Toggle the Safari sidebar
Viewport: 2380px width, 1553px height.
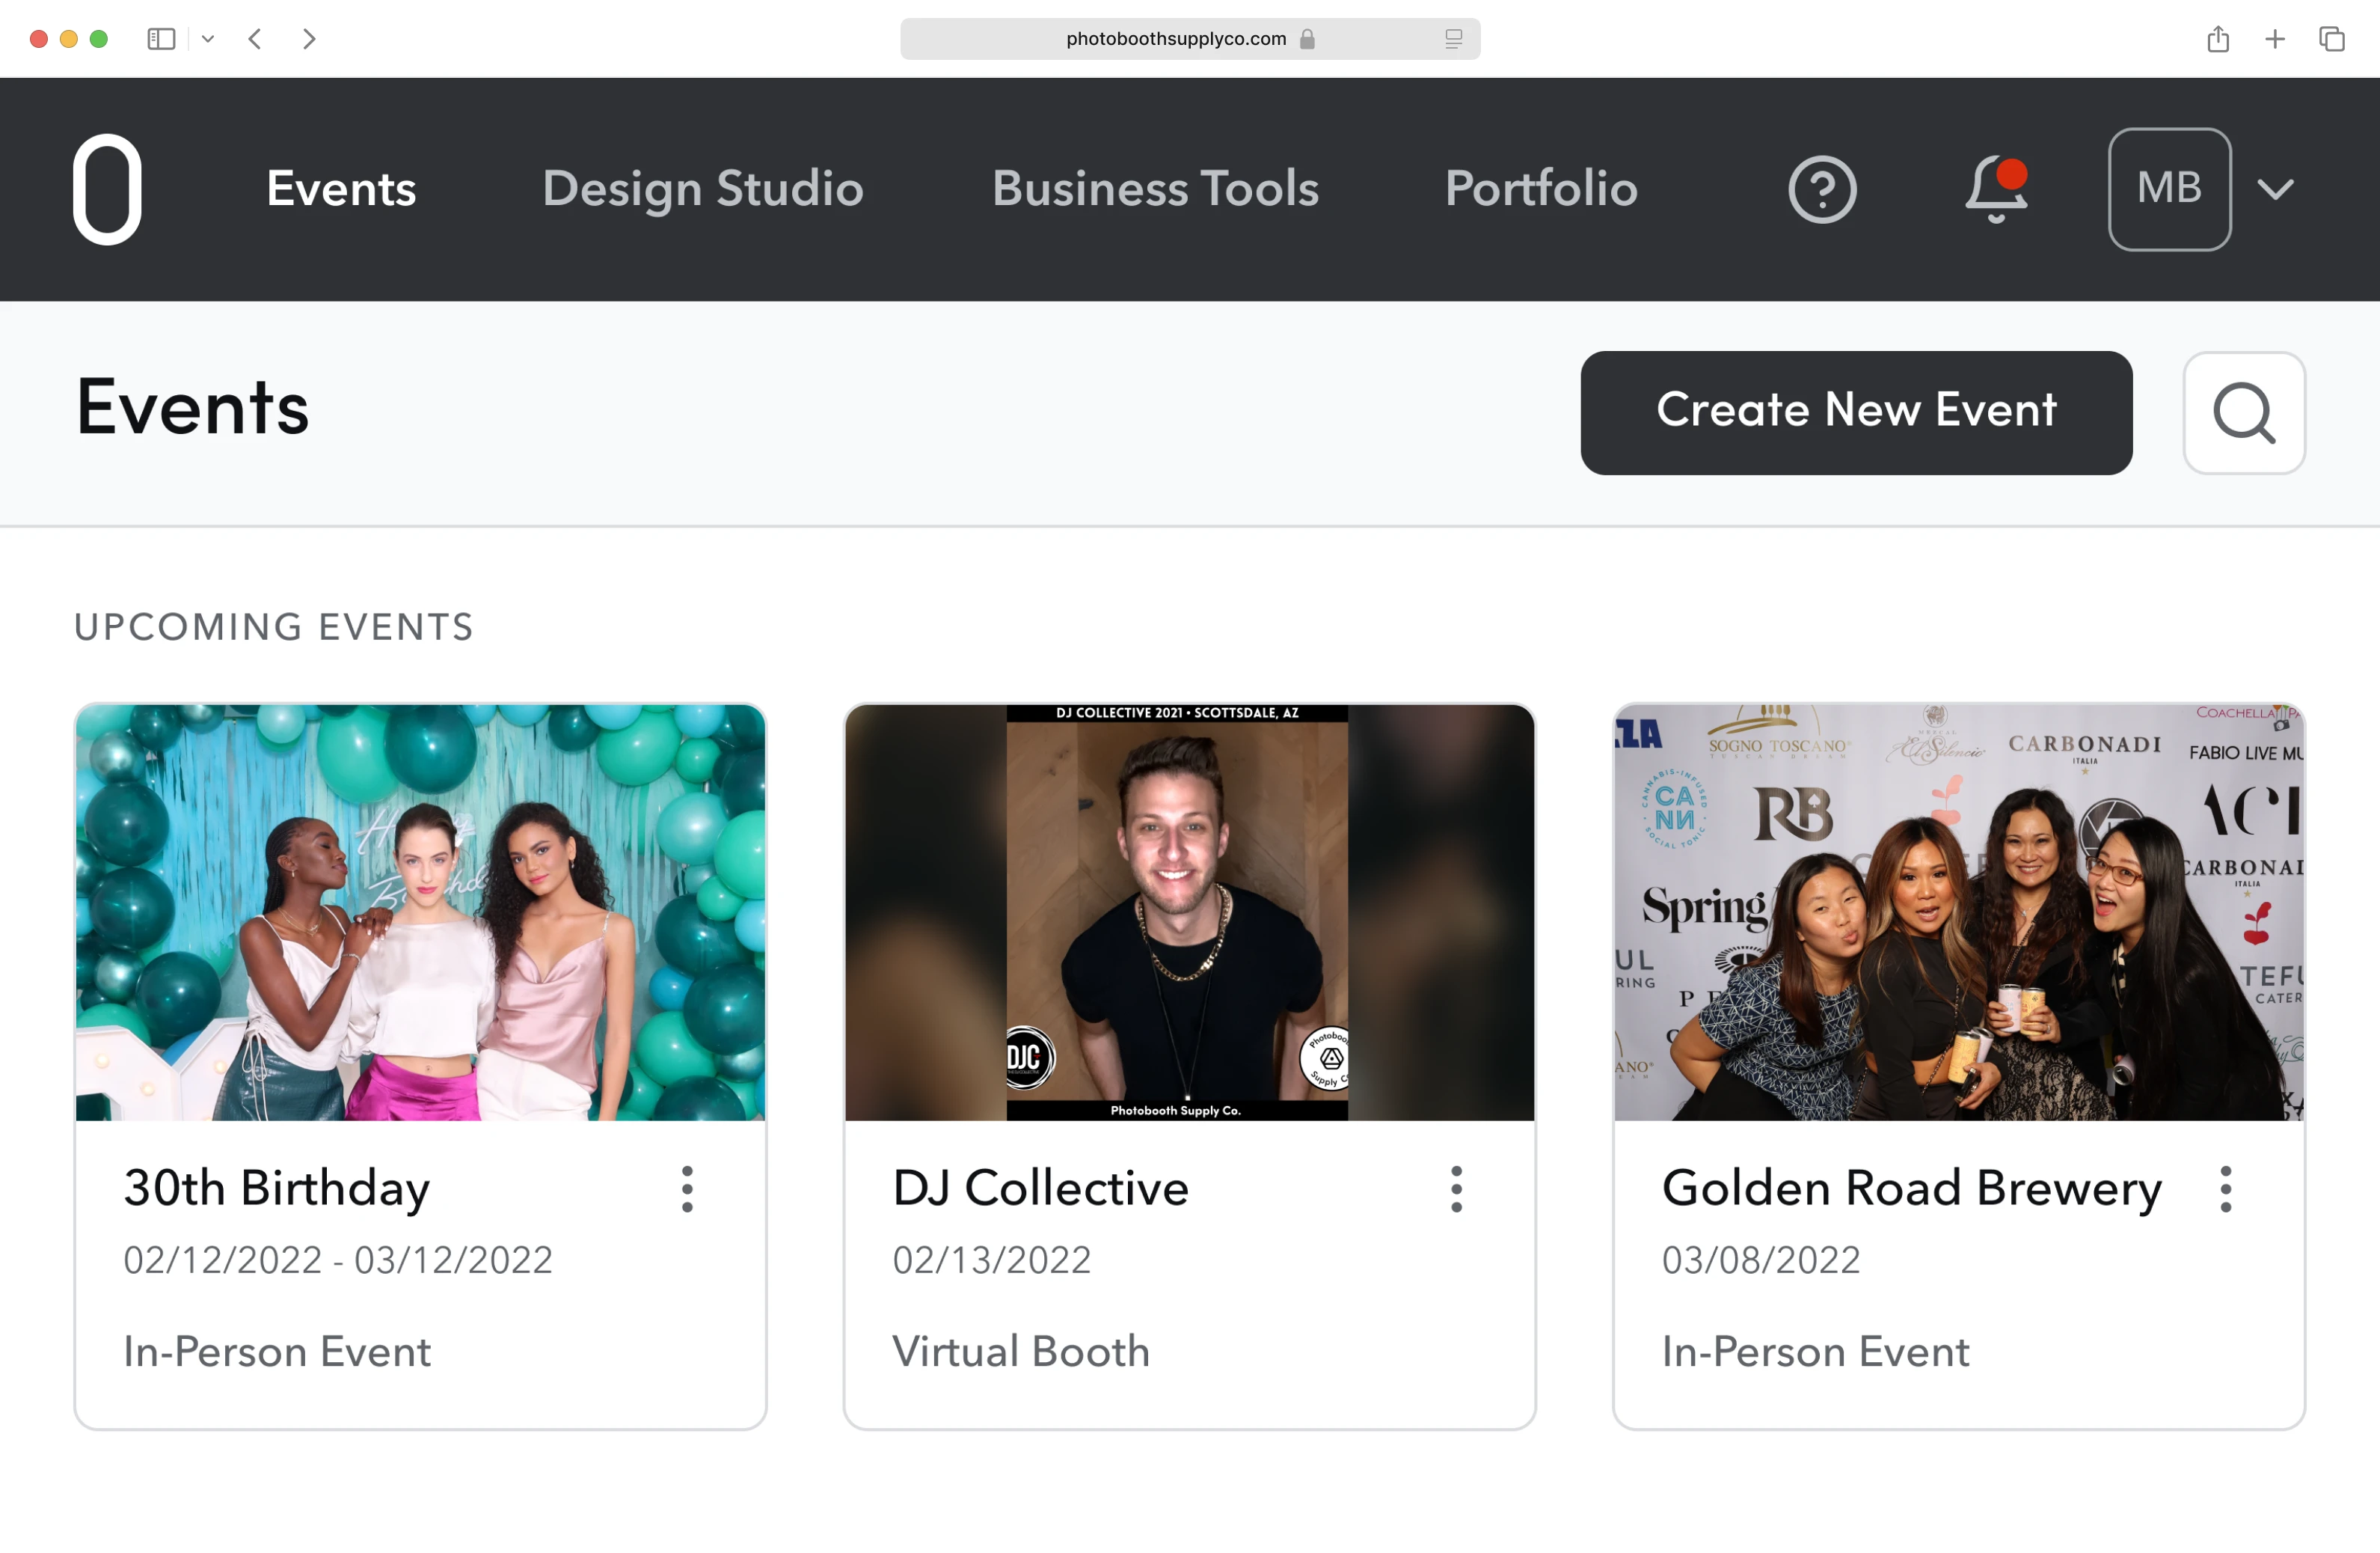click(161, 39)
